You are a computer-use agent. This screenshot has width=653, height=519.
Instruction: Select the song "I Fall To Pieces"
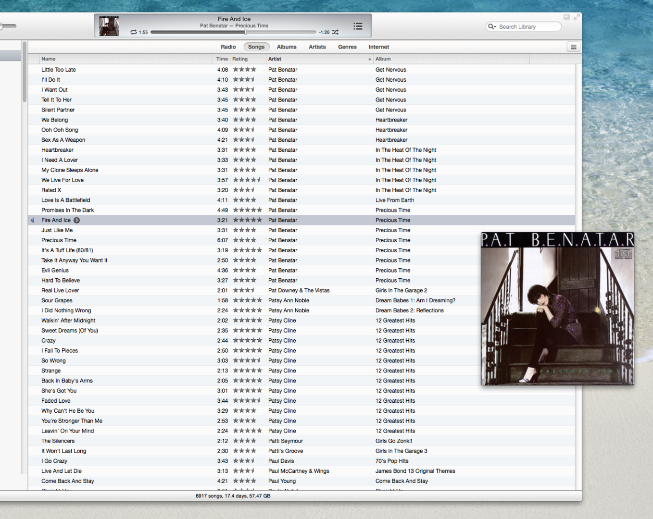tap(60, 350)
